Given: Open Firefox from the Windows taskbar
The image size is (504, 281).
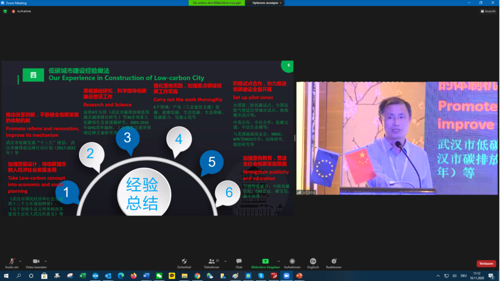Looking at the screenshot, I should point(133,276).
